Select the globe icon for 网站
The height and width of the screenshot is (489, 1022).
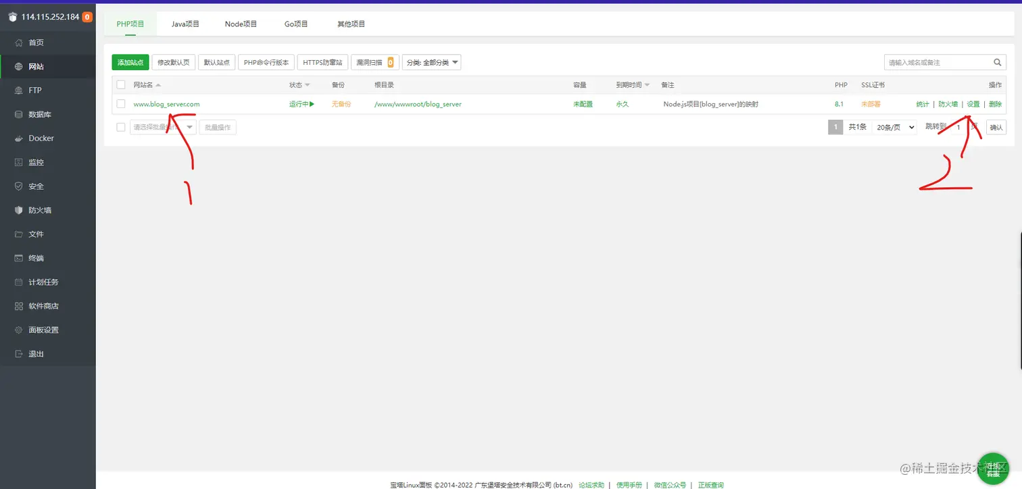[19, 67]
